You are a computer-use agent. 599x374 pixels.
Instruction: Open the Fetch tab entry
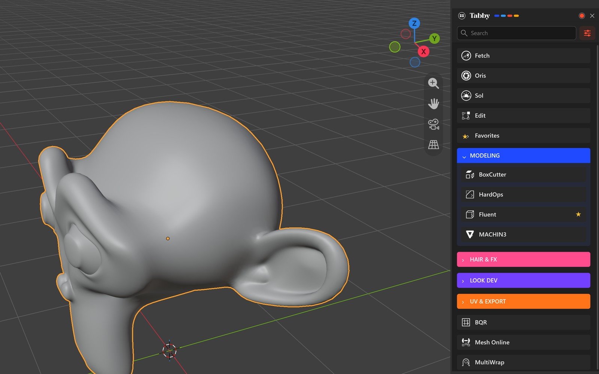(523, 56)
